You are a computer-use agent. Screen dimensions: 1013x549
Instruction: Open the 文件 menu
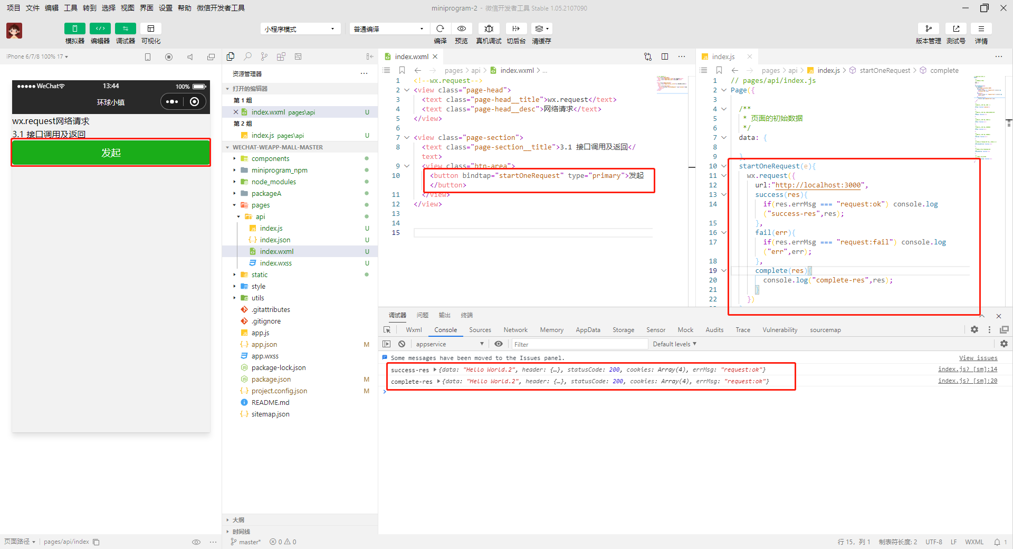33,8
